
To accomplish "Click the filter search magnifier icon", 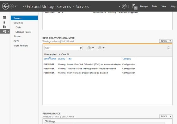I will coord(81,48).
